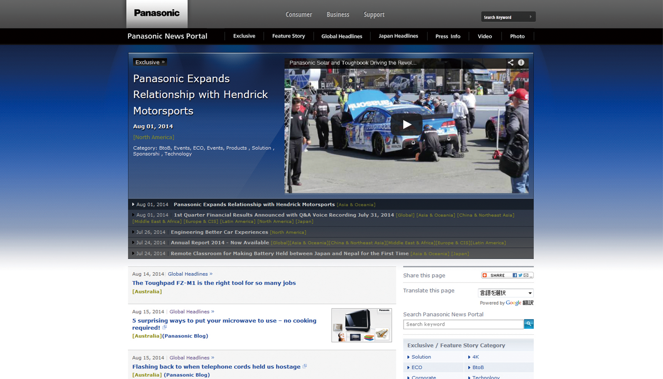Image resolution: width=663 pixels, height=379 pixels.
Task: Click arrow icon beside Solution category
Action: click(x=408, y=357)
